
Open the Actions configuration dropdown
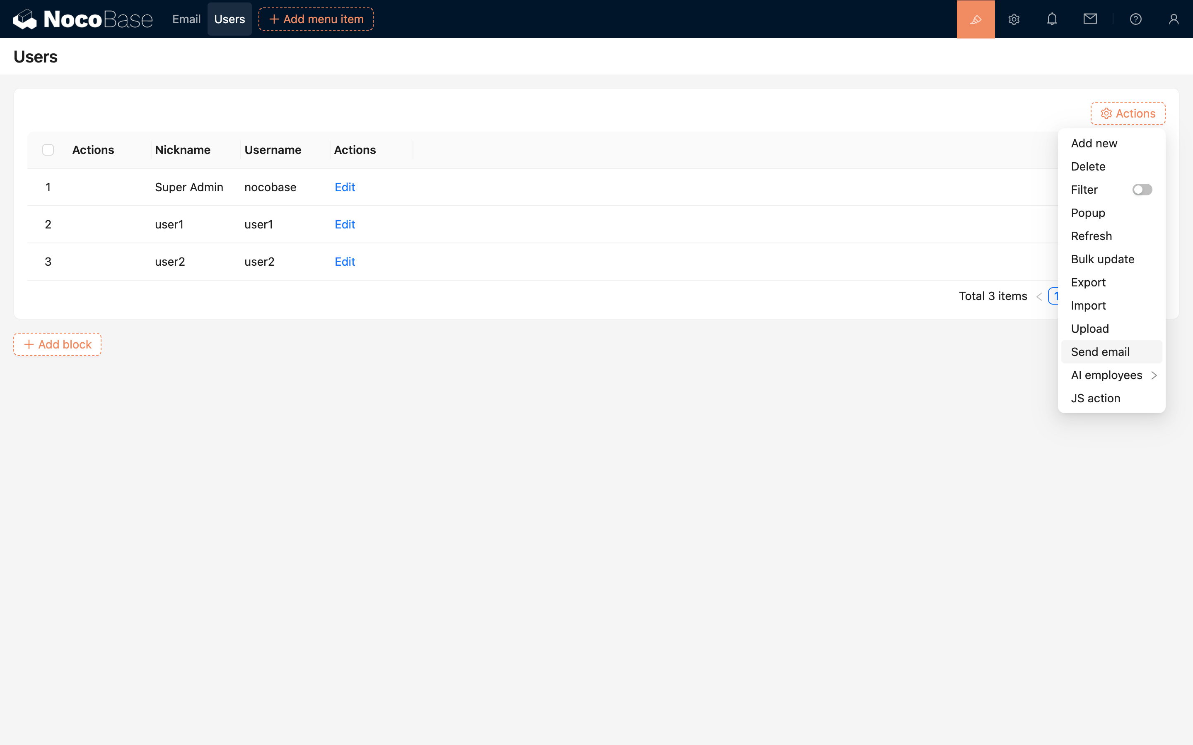click(1128, 113)
